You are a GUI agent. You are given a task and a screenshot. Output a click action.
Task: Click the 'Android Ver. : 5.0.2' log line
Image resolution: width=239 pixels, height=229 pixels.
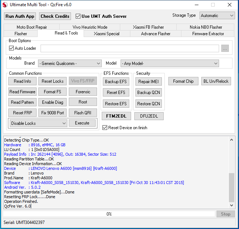(x=22, y=187)
